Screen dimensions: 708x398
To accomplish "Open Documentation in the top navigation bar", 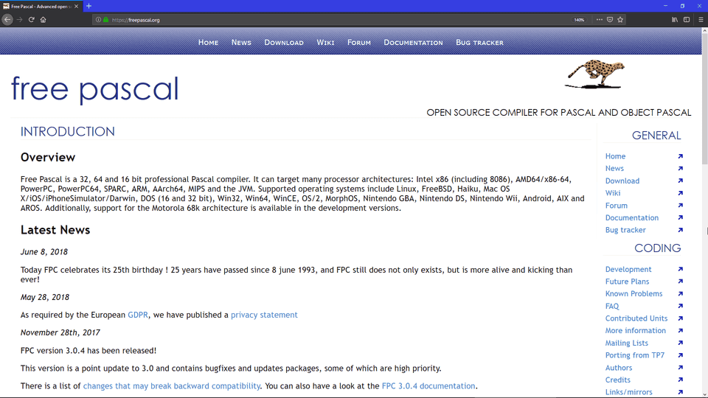I will click(x=413, y=43).
